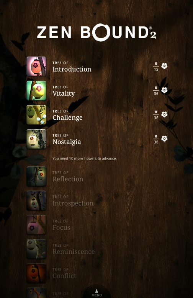Image resolution: width=193 pixels, height=298 pixels.
Task: Open the Tree of Introduction lantern icon
Action: tap(36, 66)
